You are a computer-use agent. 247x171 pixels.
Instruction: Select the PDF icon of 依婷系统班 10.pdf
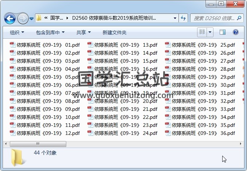coord(13,117)
